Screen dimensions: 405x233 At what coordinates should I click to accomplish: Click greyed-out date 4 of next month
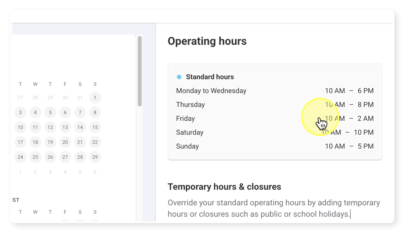coord(65,172)
